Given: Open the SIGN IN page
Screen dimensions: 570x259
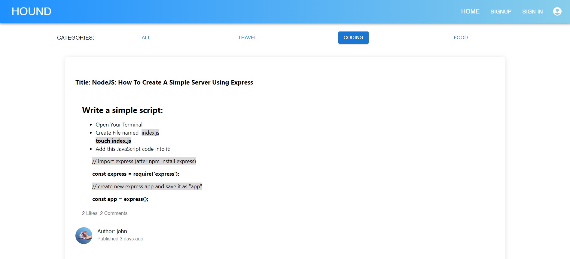Looking at the screenshot, I should [532, 12].
